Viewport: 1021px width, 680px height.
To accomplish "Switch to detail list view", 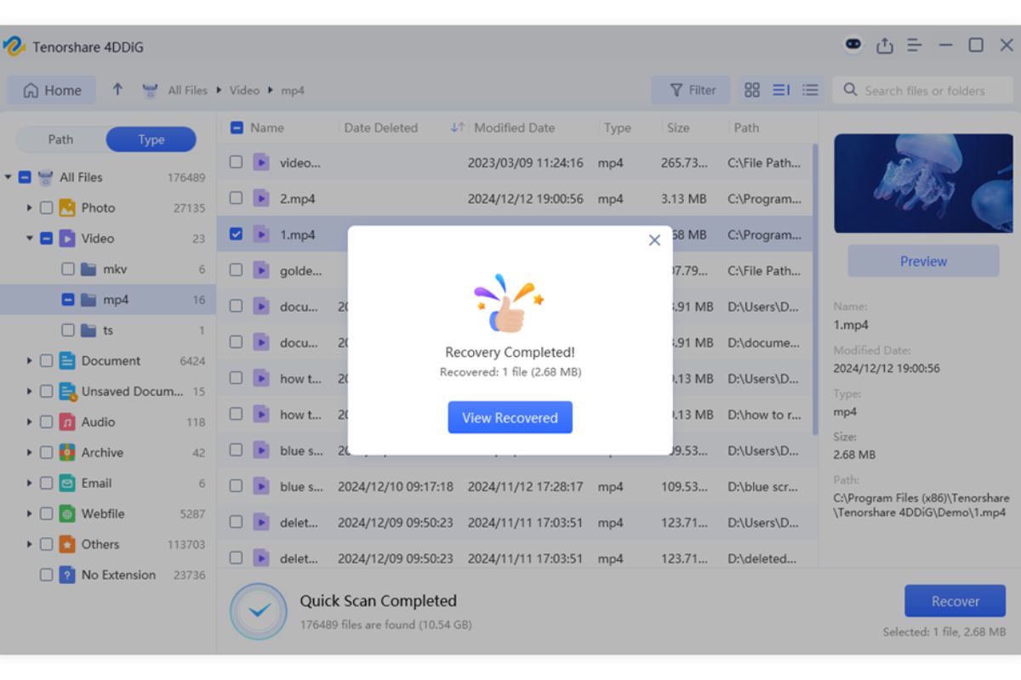I will click(x=781, y=90).
